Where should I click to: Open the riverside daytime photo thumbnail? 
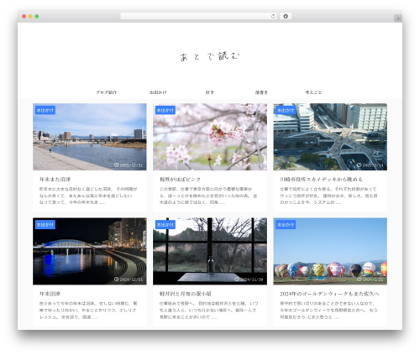tap(90, 137)
